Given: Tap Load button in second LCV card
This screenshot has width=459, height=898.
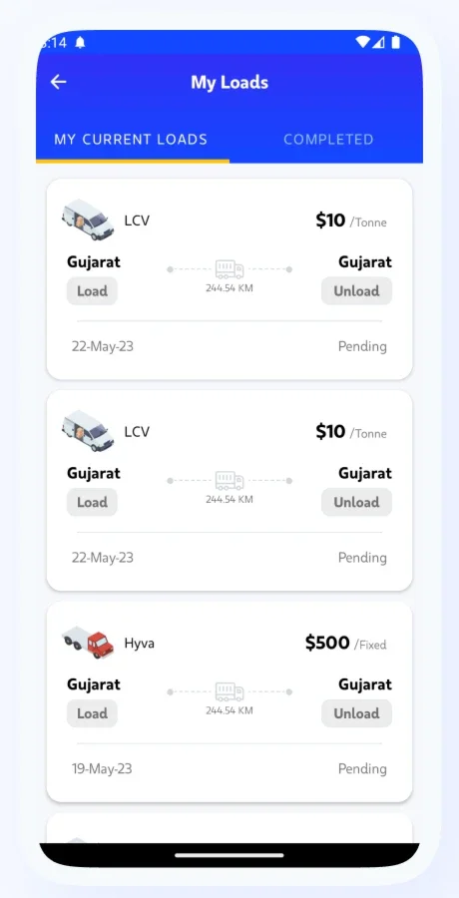Looking at the screenshot, I should pyautogui.click(x=92, y=502).
